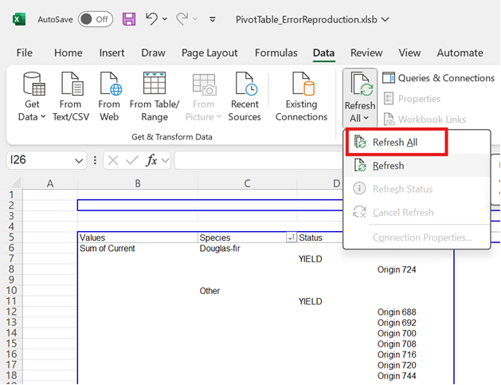The height and width of the screenshot is (385, 501).
Task: Expand the Name Box dropdown arrow
Action: pos(79,160)
